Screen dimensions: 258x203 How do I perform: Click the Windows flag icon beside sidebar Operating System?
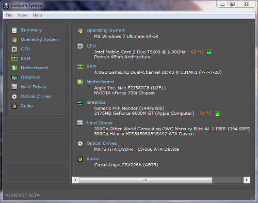point(14,40)
